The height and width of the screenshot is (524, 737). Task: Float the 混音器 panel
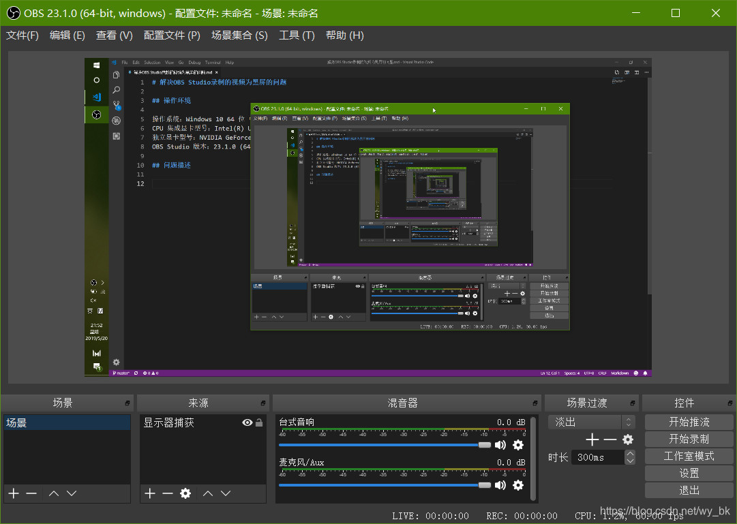[x=535, y=403]
